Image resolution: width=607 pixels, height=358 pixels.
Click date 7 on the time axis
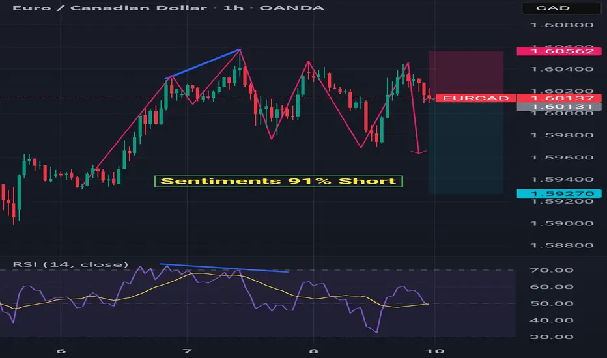(188, 351)
